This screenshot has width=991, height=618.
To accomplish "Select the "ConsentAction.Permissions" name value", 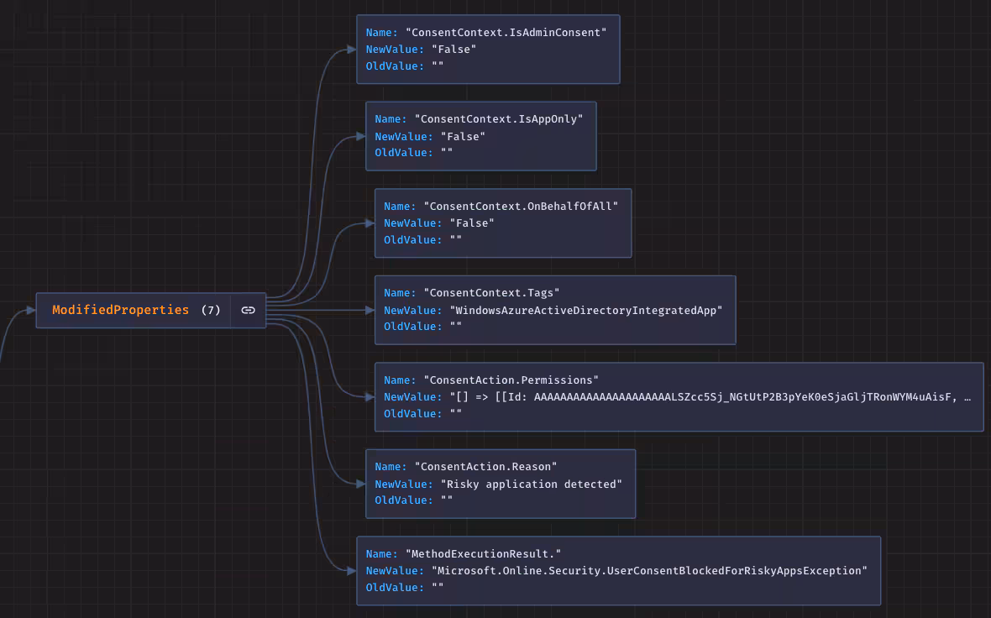I will (511, 380).
